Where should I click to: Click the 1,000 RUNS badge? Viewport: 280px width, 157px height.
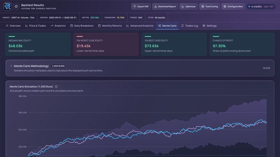click(58, 66)
